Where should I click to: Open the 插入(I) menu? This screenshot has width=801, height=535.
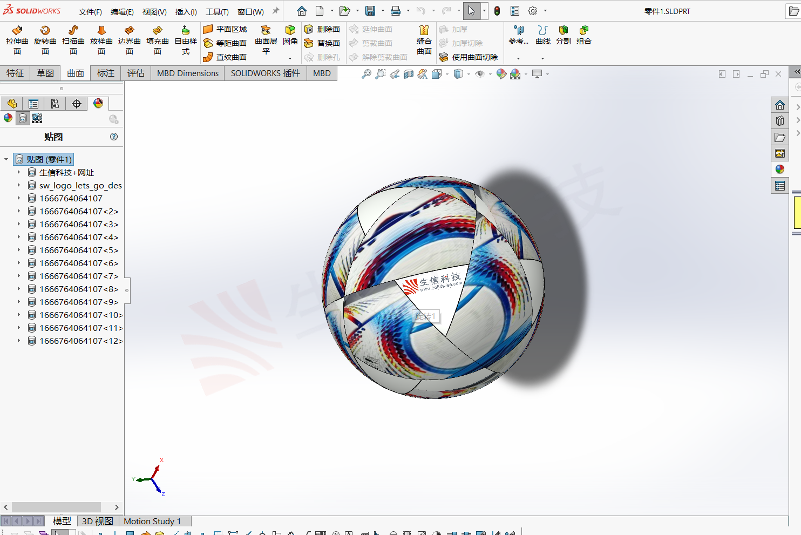(186, 11)
